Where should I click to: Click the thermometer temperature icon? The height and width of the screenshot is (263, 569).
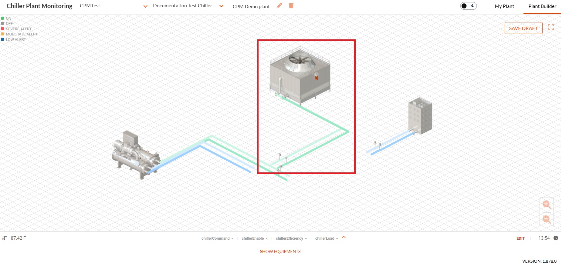pos(5,238)
